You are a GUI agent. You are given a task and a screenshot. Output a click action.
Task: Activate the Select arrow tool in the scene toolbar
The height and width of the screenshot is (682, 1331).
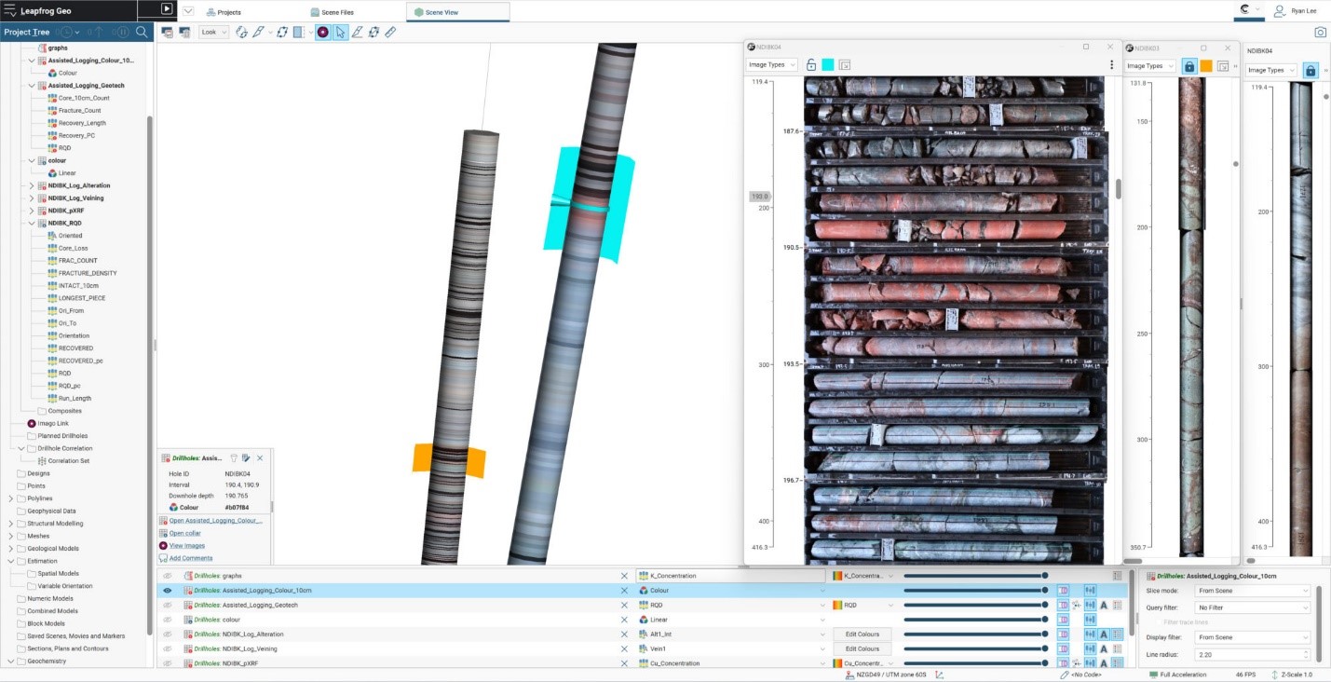340,32
